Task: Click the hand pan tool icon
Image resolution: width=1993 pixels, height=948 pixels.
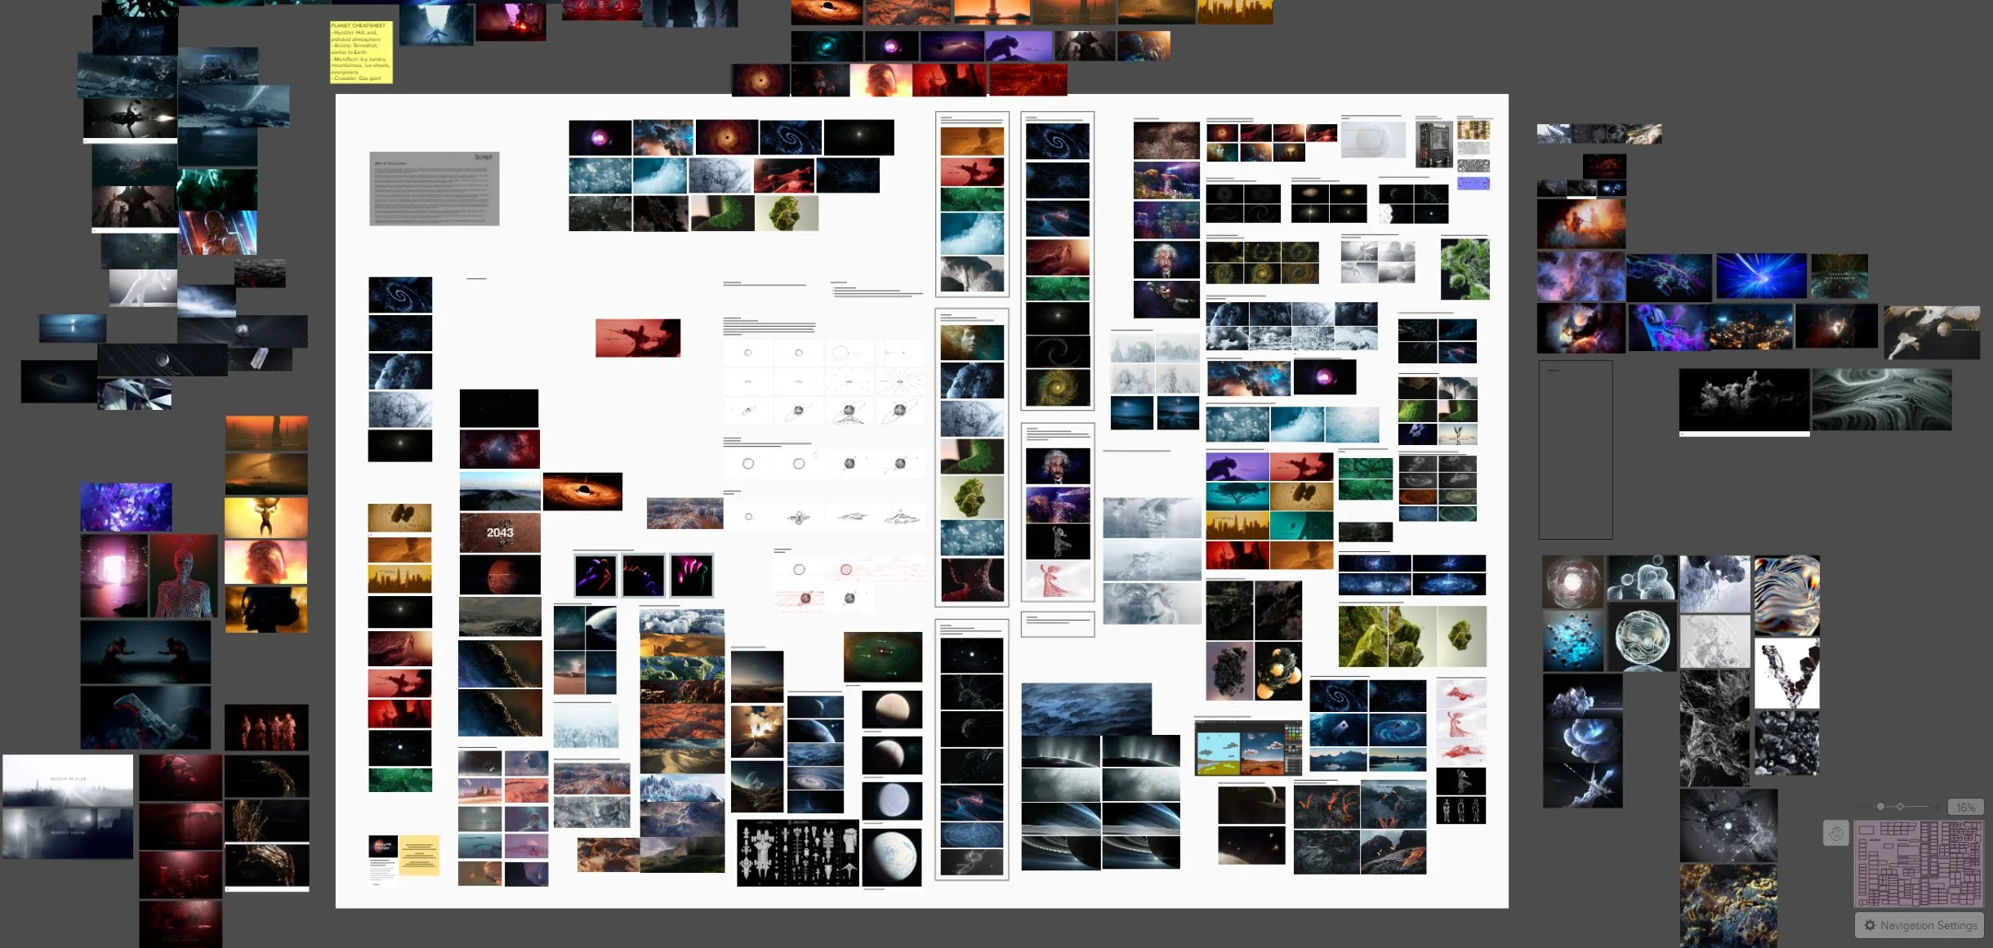Action: 1836,833
